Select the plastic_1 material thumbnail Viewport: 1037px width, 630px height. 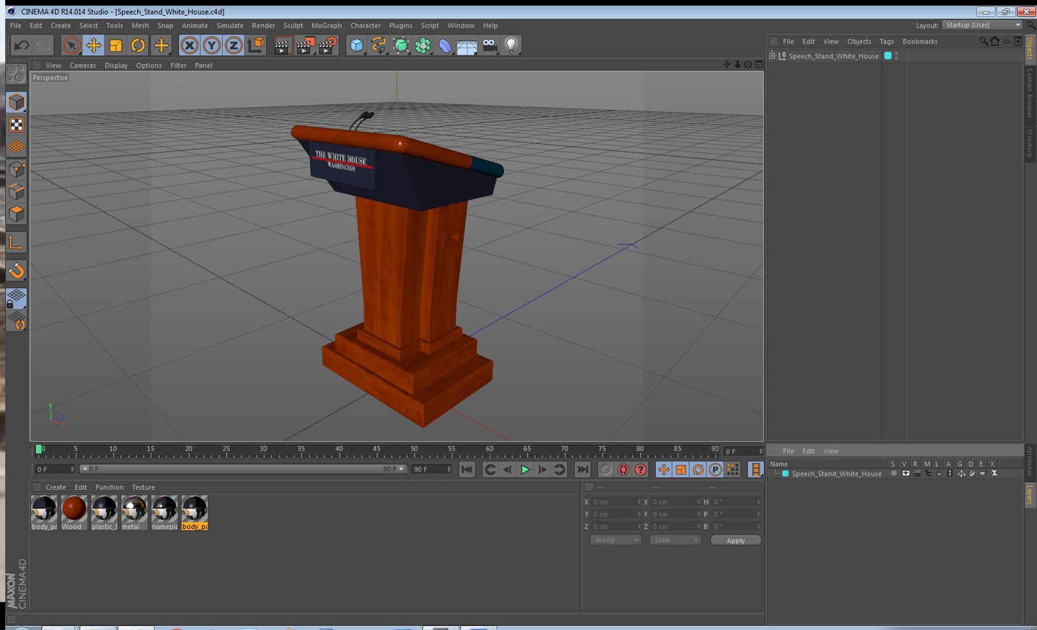(x=104, y=513)
